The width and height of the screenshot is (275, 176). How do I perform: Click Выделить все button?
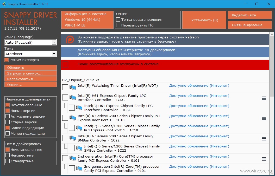click(x=250, y=15)
